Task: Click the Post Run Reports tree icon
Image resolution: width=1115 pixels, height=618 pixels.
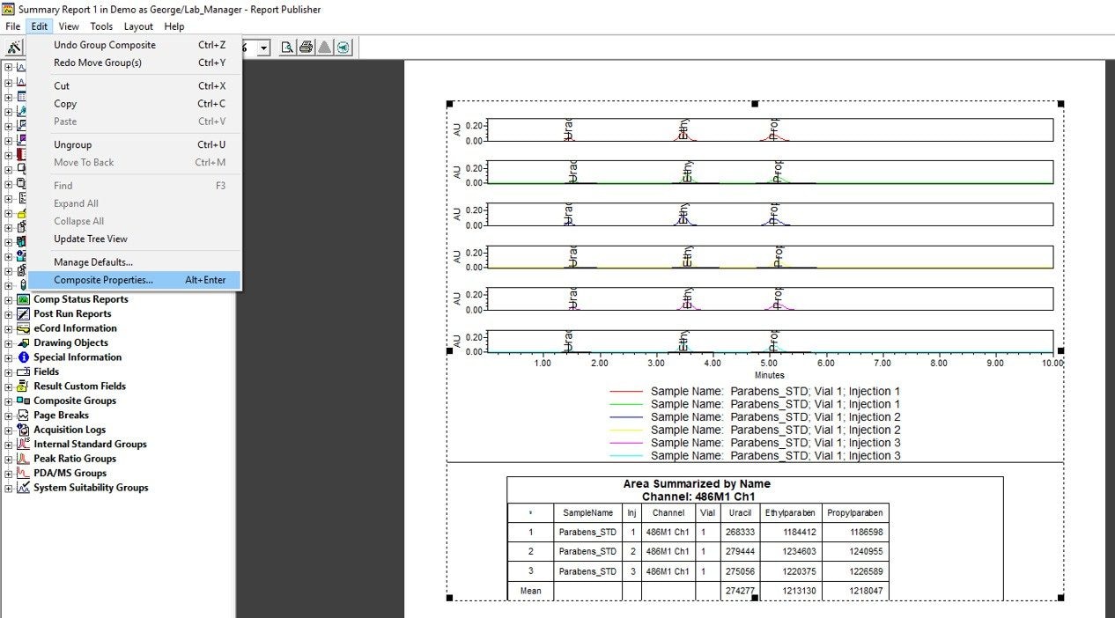Action: (22, 314)
